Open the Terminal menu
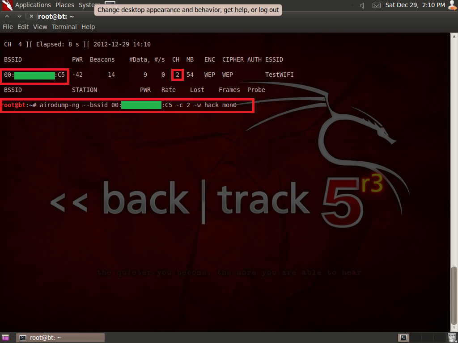The image size is (458, 343). coord(64,27)
